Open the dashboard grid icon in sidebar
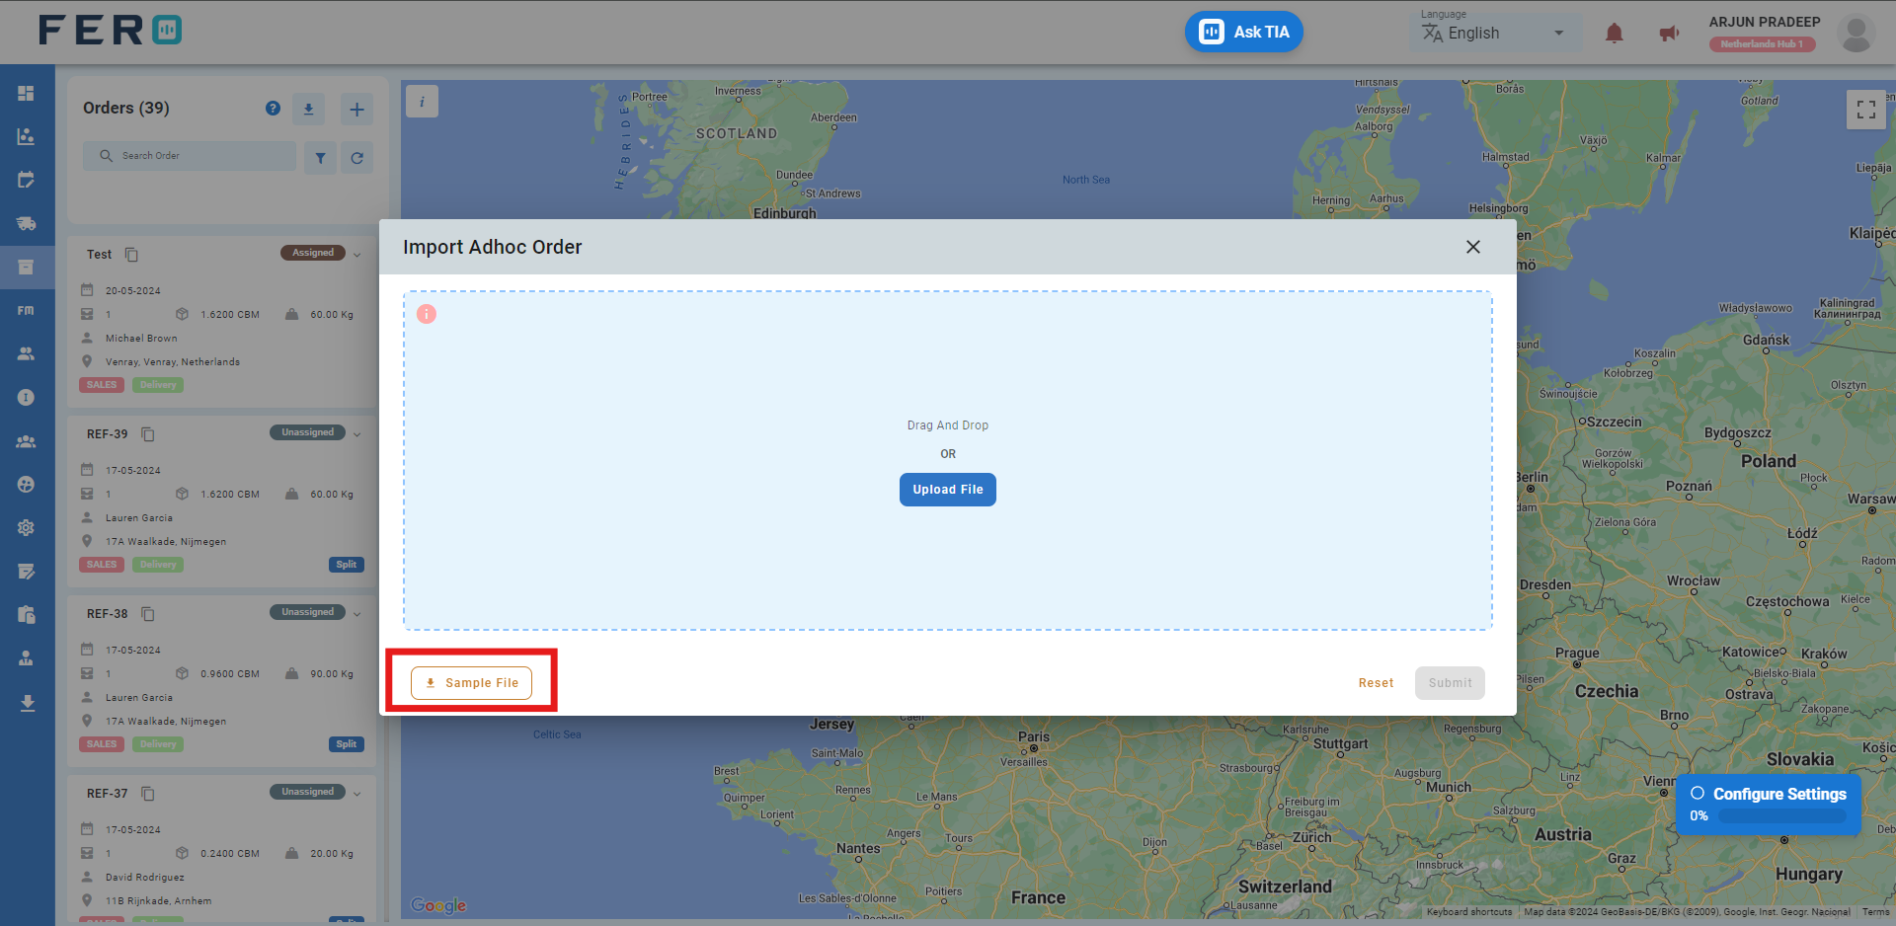The height and width of the screenshot is (926, 1896). (27, 93)
